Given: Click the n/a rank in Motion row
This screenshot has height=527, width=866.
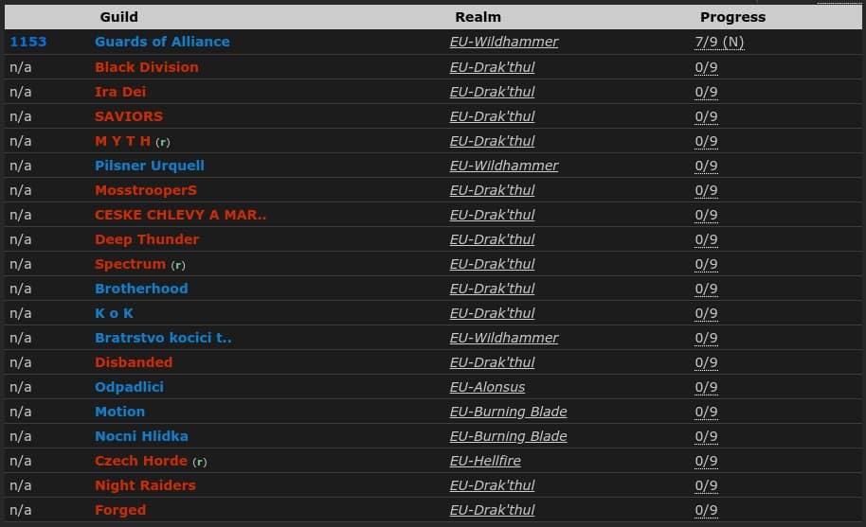Looking at the screenshot, I should [21, 412].
